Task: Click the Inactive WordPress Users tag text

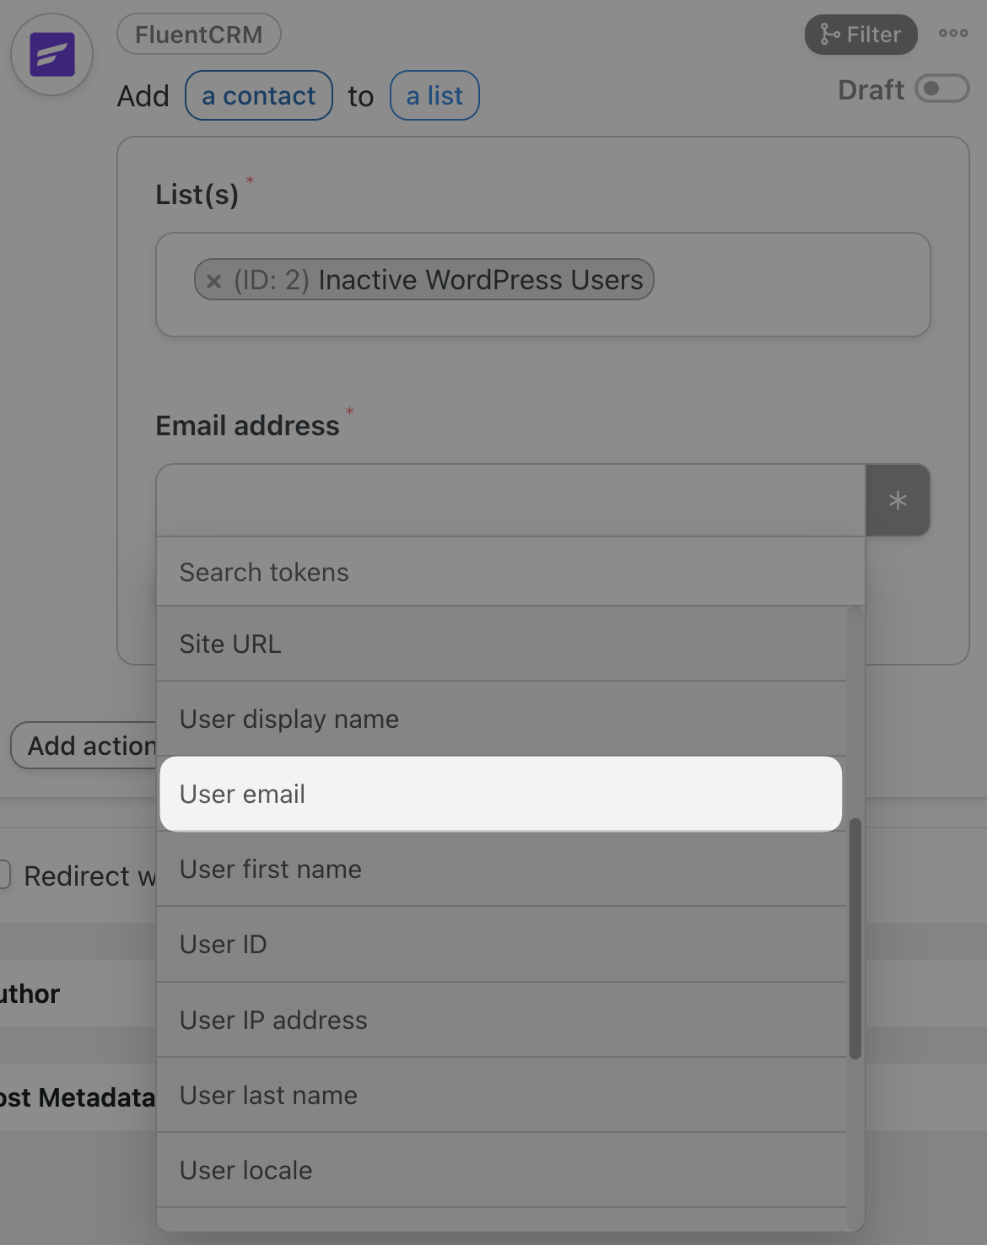Action: (x=481, y=280)
